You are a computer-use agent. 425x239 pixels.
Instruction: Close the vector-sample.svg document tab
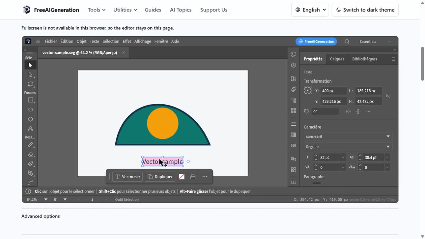(124, 53)
